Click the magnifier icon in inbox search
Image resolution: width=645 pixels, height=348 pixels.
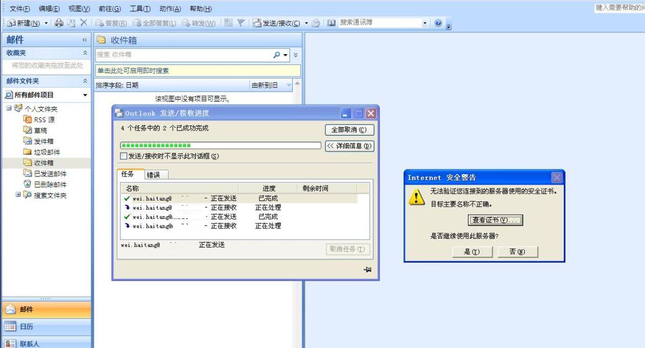[277, 54]
